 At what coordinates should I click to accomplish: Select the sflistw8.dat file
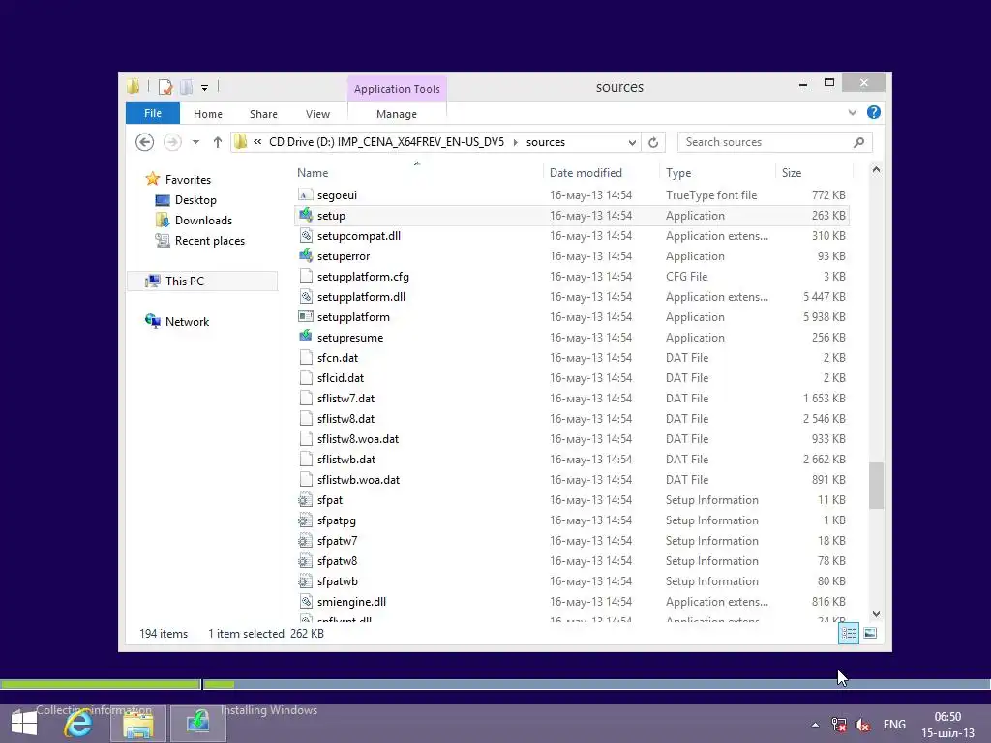click(572, 418)
